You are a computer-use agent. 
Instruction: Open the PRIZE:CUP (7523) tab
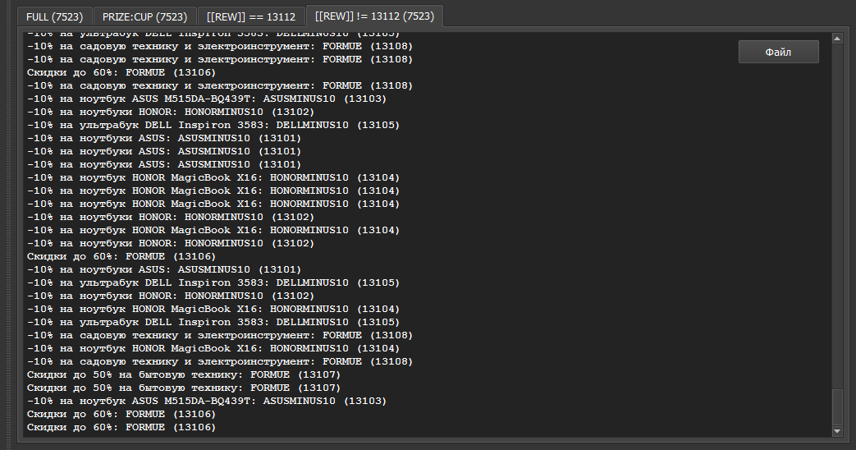pos(144,17)
